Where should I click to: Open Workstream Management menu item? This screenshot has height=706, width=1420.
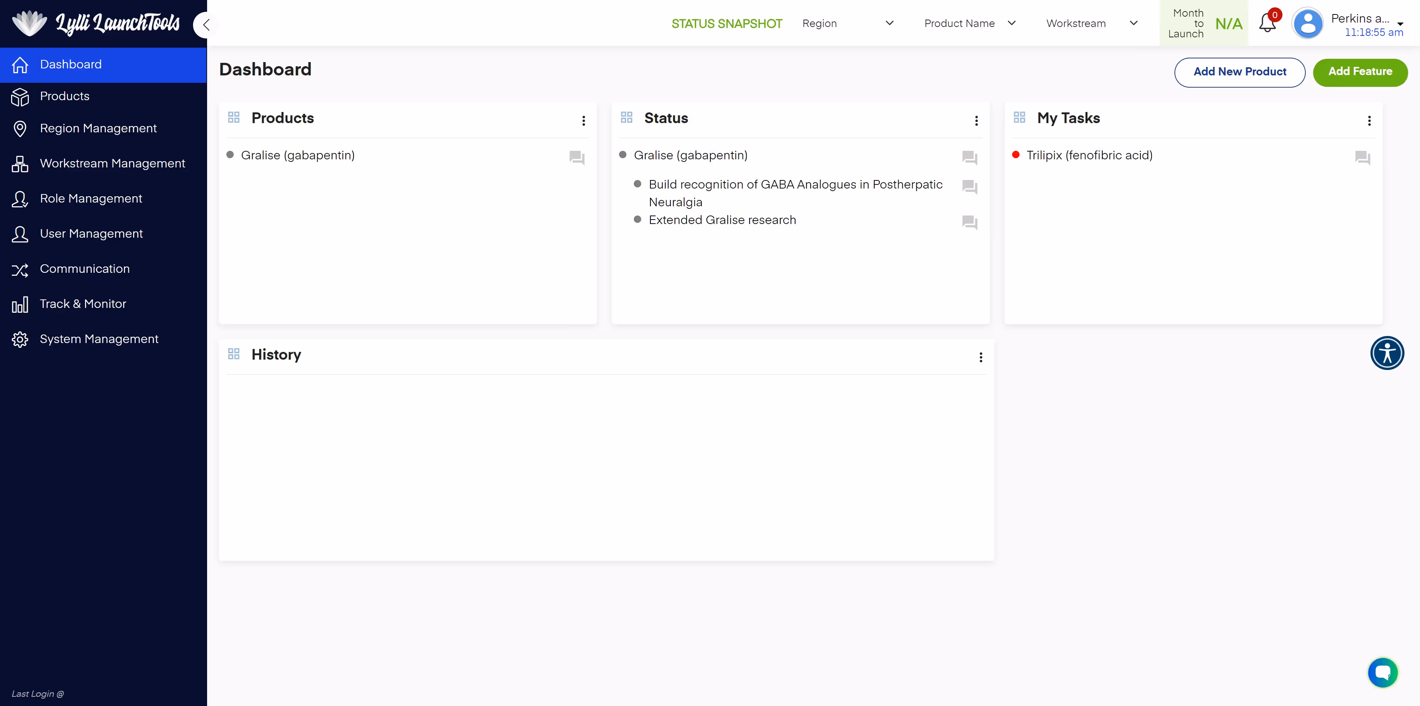(112, 163)
